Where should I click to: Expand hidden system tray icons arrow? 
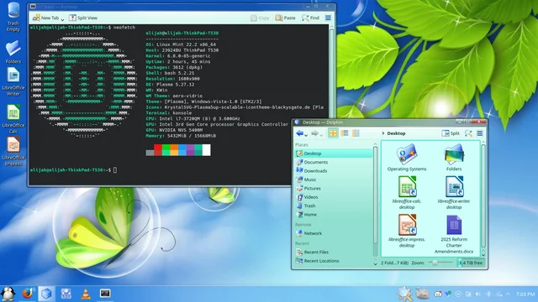point(508,294)
